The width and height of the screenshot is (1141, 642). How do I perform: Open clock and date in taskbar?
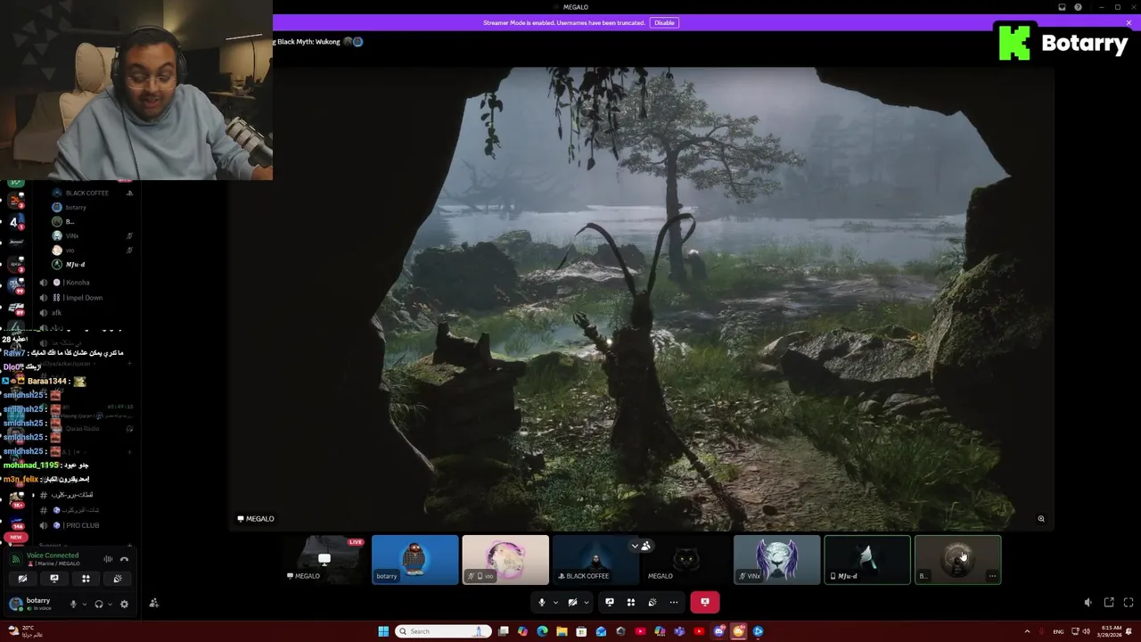[1112, 631]
